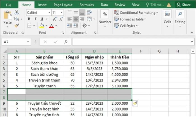Screen dimensions: 196x117
Task: Apply the yellow fill color swatch
Action: coord(42,26)
